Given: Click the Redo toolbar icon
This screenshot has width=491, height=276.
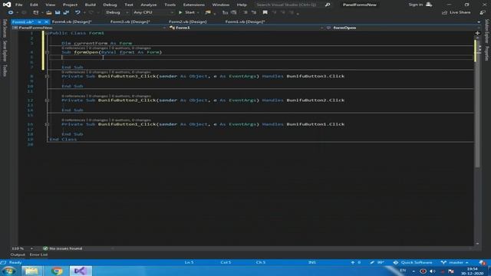Looking at the screenshot, I should 91,12.
